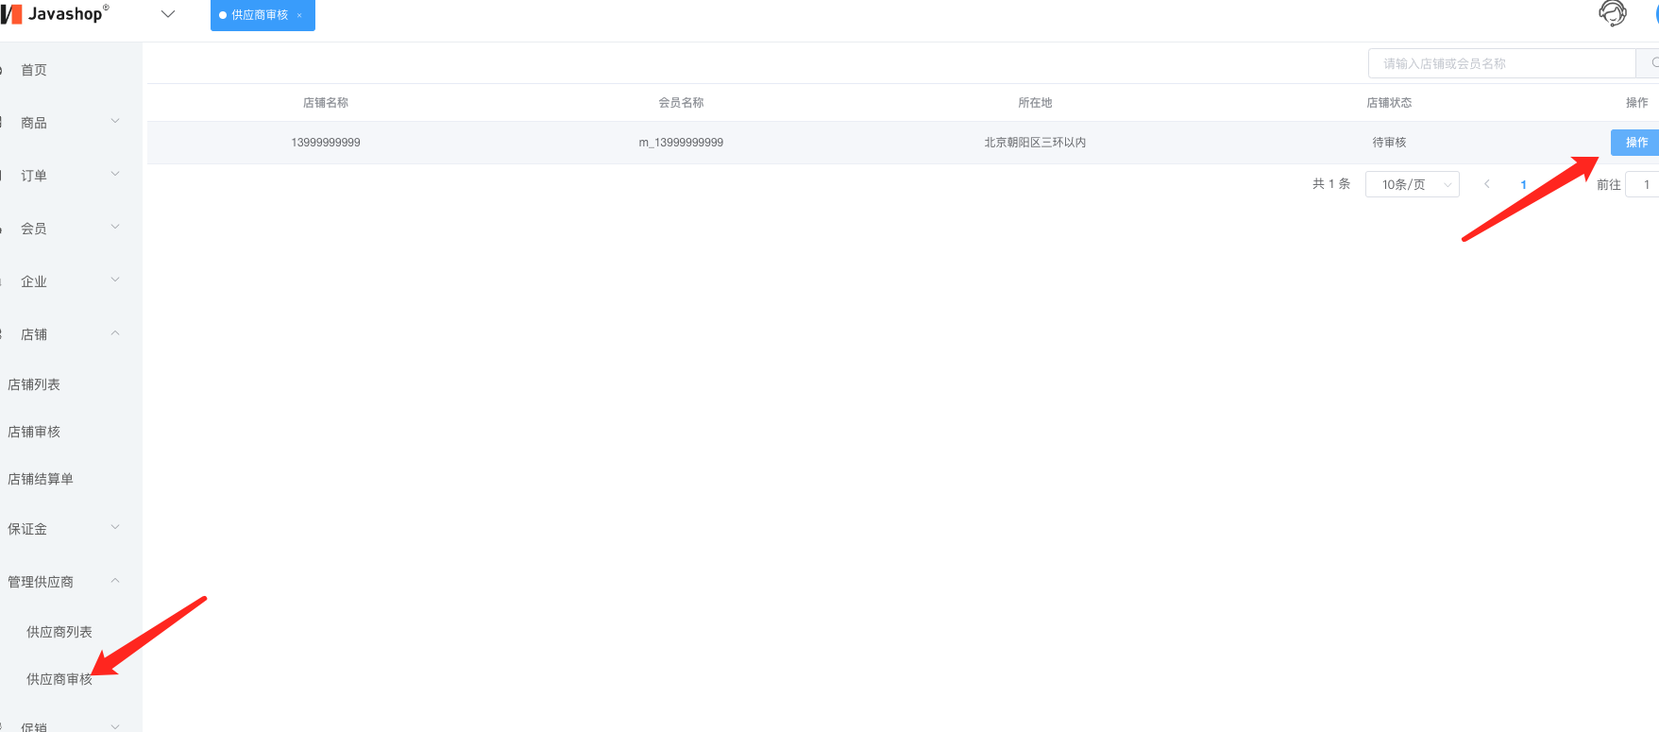Image resolution: width=1659 pixels, height=732 pixels.
Task: Open the 10条/页 page size dropdown
Action: [1413, 184]
